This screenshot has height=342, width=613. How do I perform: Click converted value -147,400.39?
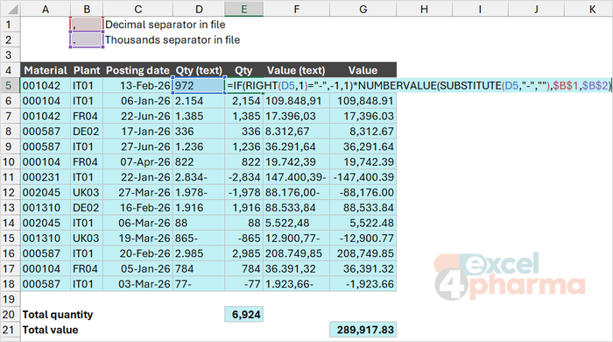(363, 177)
